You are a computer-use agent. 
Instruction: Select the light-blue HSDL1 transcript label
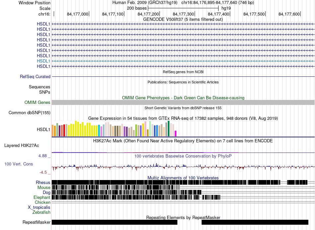pyautogui.click(x=43, y=61)
